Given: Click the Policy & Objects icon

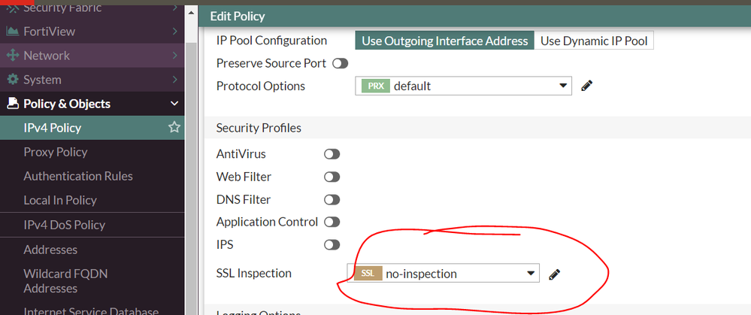Looking at the screenshot, I should pyautogui.click(x=12, y=104).
